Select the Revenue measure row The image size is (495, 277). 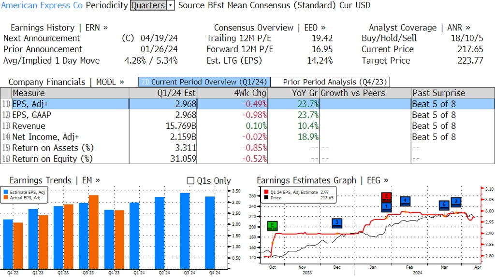pos(247,126)
